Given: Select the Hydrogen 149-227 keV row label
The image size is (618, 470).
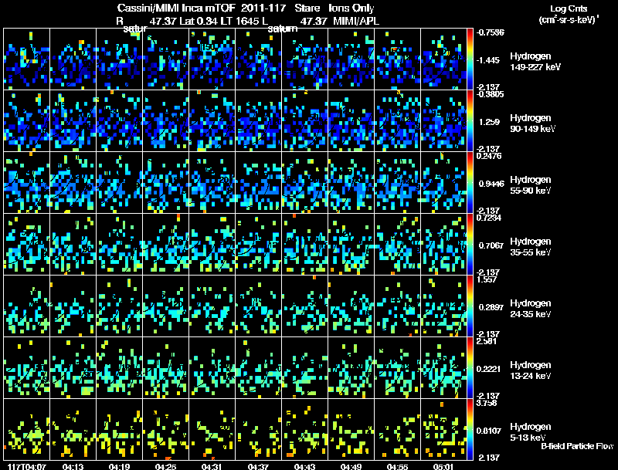Looking at the screenshot, I should [535, 62].
